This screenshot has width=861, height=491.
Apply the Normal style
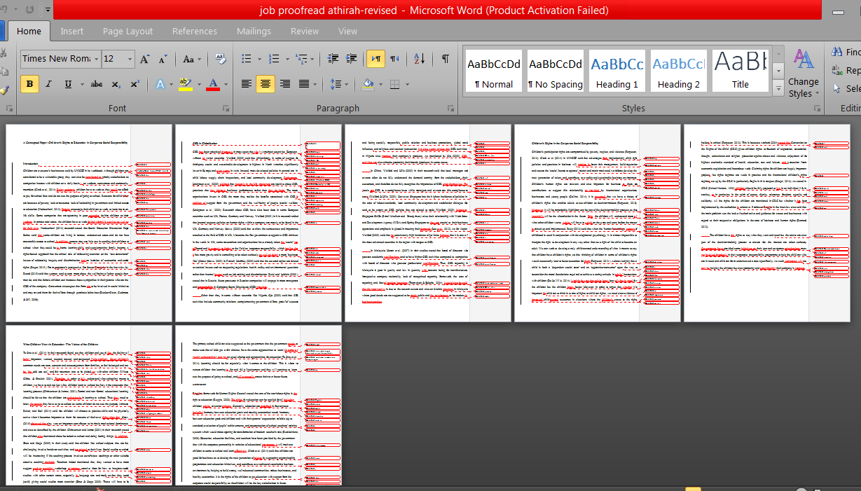pyautogui.click(x=494, y=71)
